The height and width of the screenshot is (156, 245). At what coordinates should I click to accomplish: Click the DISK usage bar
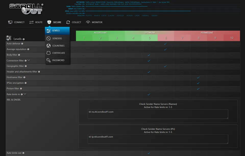click(138, 11)
